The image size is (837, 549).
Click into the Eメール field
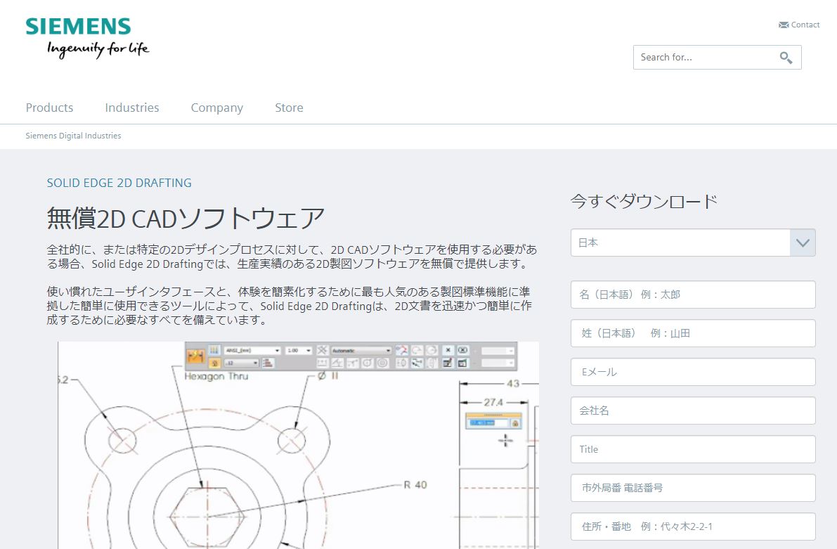tap(692, 372)
